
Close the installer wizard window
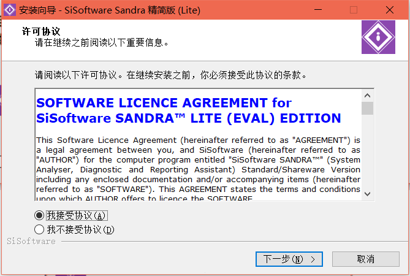[x=390, y=10]
